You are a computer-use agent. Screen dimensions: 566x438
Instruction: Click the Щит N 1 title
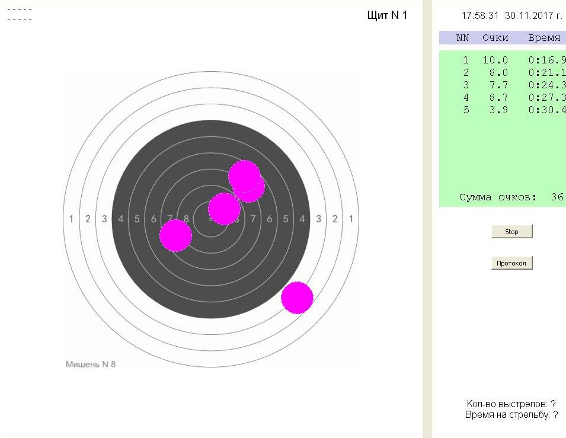coord(387,15)
